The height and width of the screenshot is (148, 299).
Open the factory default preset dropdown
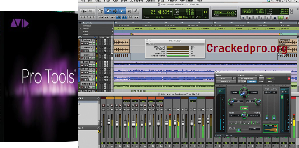[x=248, y=78]
